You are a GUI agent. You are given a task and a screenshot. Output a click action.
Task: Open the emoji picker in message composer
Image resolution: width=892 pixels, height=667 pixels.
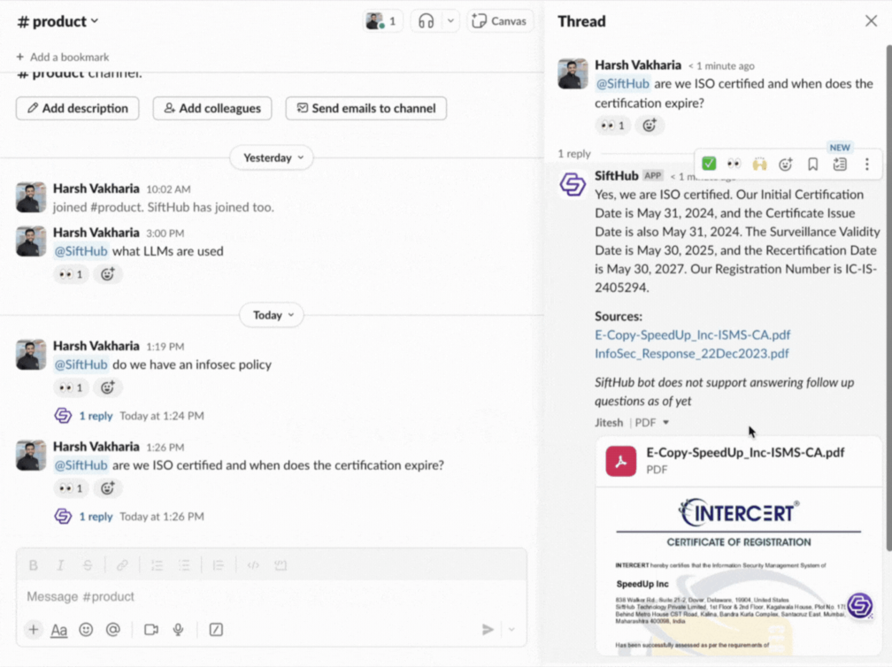tap(86, 629)
